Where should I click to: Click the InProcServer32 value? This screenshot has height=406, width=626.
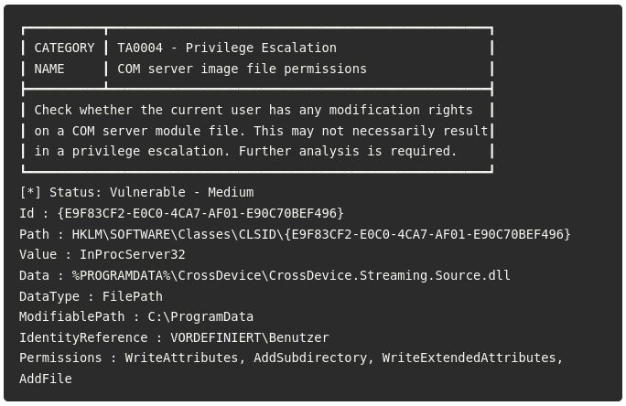point(133,254)
